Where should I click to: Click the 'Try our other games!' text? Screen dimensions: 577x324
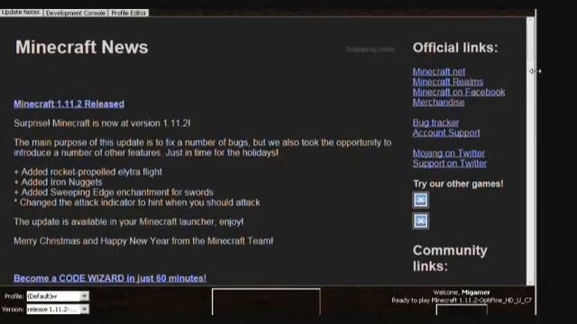(458, 184)
